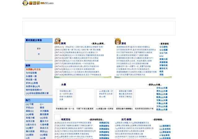Open DNF link in the games sidebar

(161, 56)
